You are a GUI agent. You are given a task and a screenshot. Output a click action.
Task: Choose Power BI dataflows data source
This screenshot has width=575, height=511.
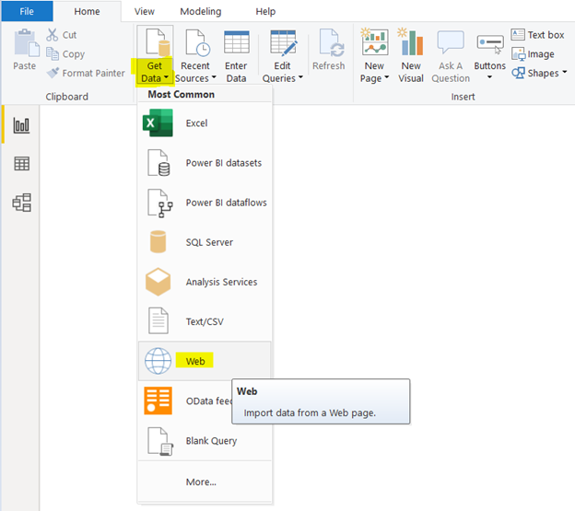pyautogui.click(x=205, y=203)
